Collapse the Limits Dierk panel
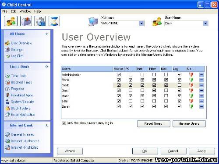This screenshot has height=164, width=219. (x=46, y=67)
